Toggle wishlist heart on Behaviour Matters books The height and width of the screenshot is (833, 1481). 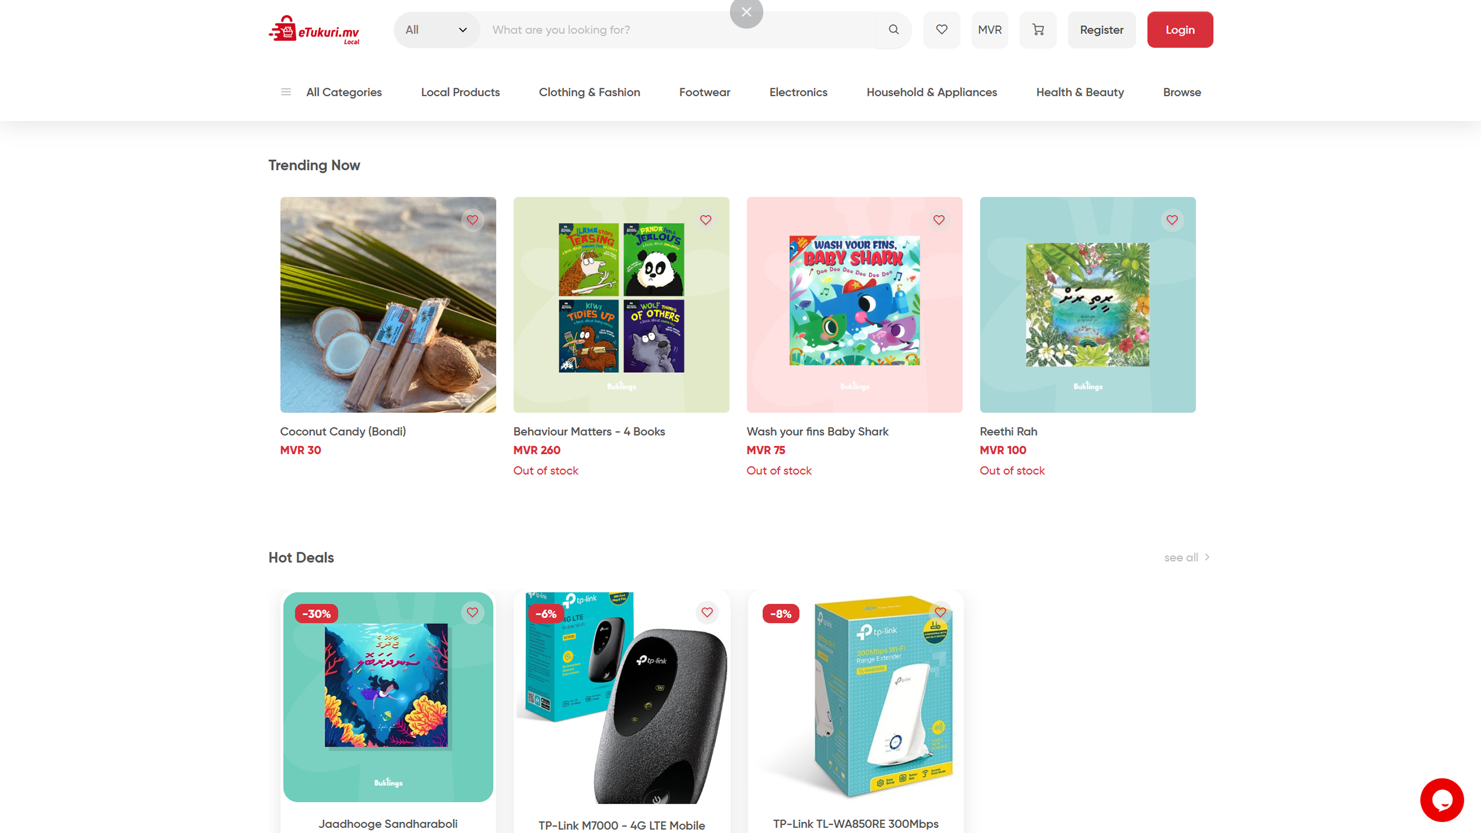coord(706,220)
